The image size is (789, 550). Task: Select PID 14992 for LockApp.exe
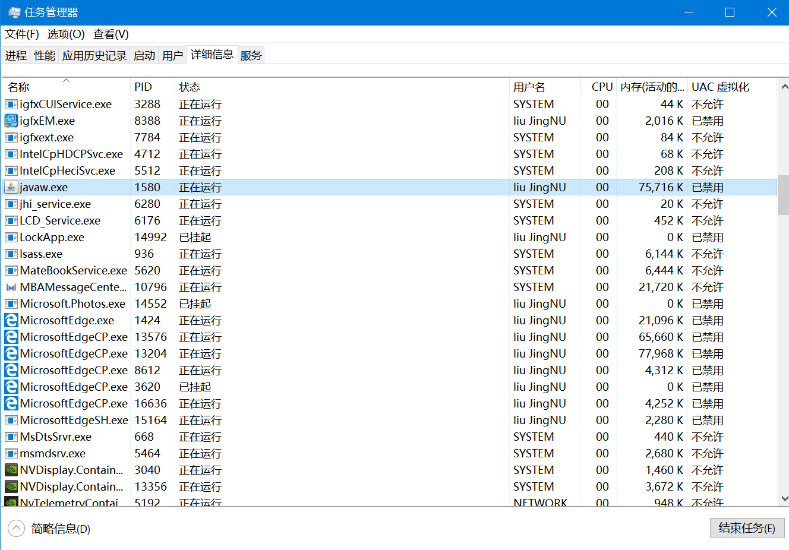pyautogui.click(x=151, y=238)
